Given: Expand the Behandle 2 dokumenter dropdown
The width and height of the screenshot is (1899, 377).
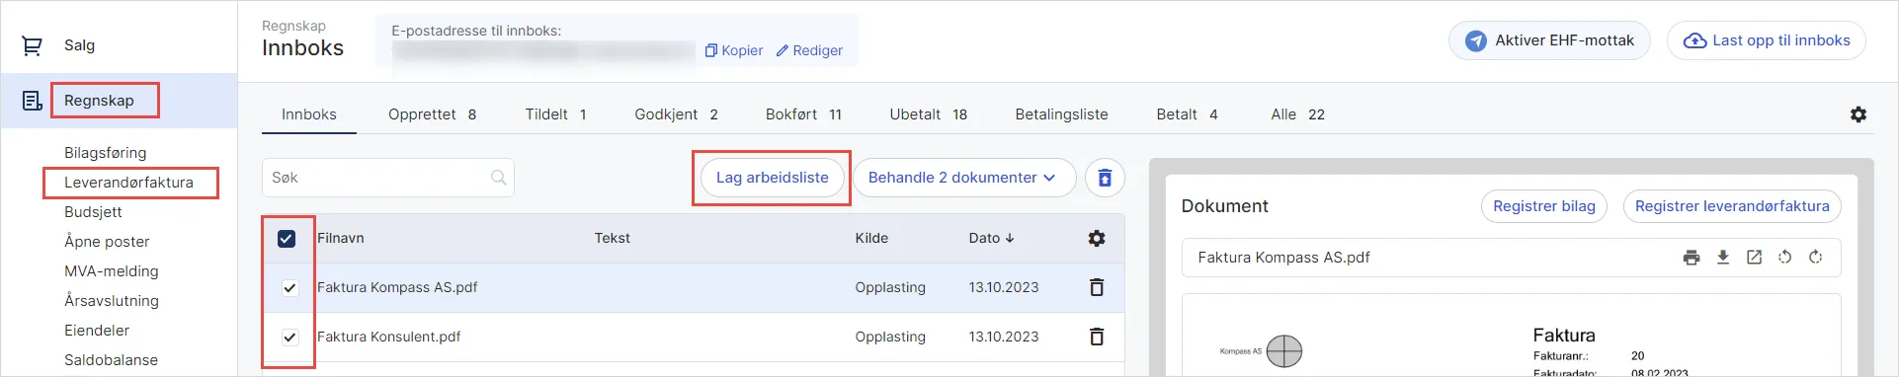Looking at the screenshot, I should click(x=964, y=178).
